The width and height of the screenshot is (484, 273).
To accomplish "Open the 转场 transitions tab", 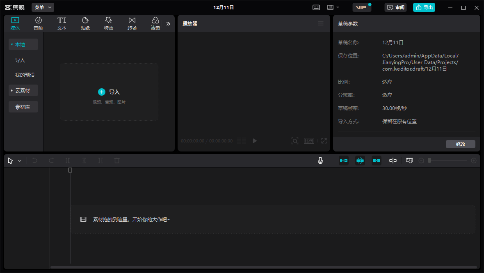I will pos(132,23).
